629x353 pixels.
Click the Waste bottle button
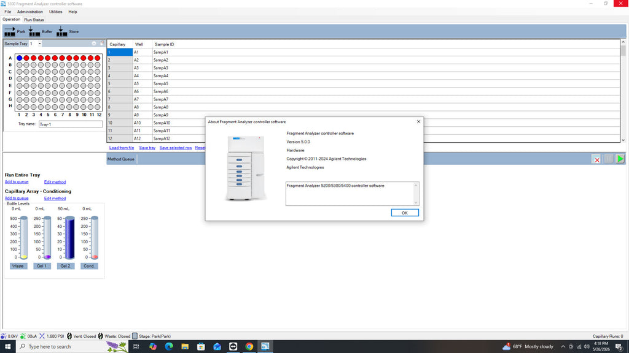[18, 266]
